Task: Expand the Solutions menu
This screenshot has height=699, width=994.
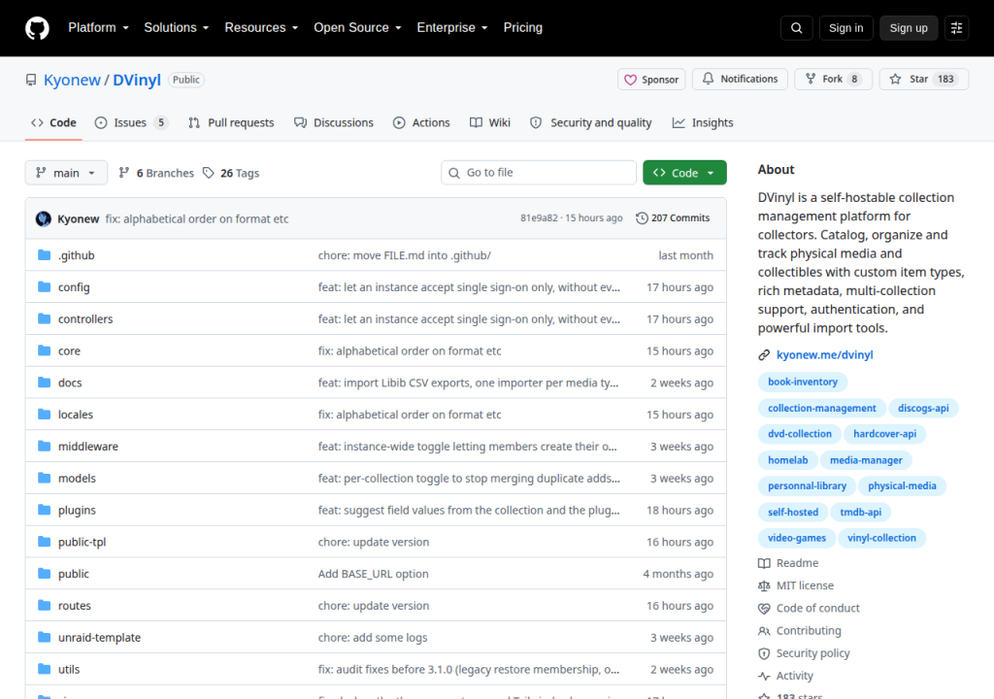Action: (177, 28)
